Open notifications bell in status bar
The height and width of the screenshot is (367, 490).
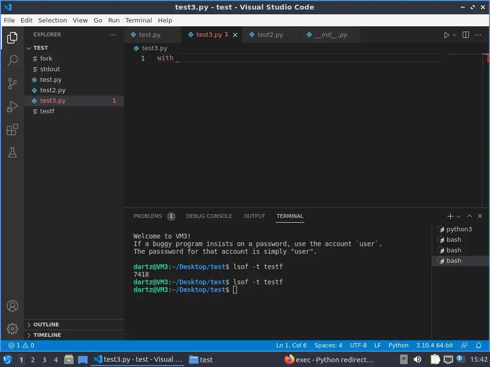pyautogui.click(x=479, y=345)
